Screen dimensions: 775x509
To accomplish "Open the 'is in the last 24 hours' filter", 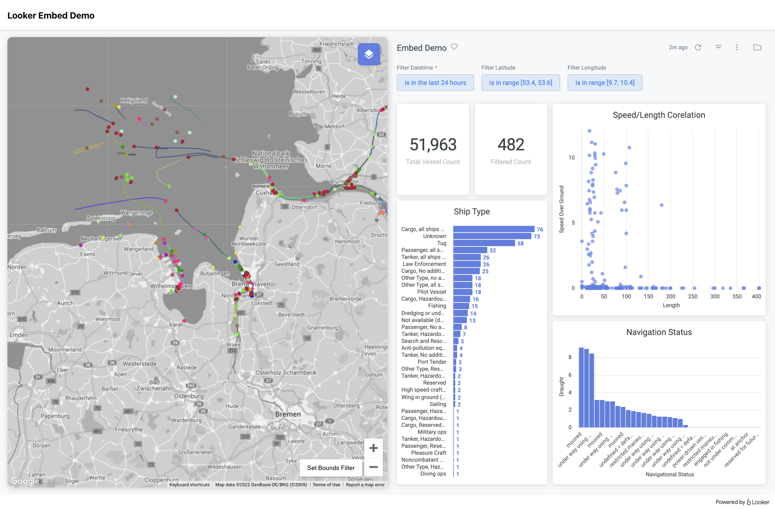I will coord(435,83).
